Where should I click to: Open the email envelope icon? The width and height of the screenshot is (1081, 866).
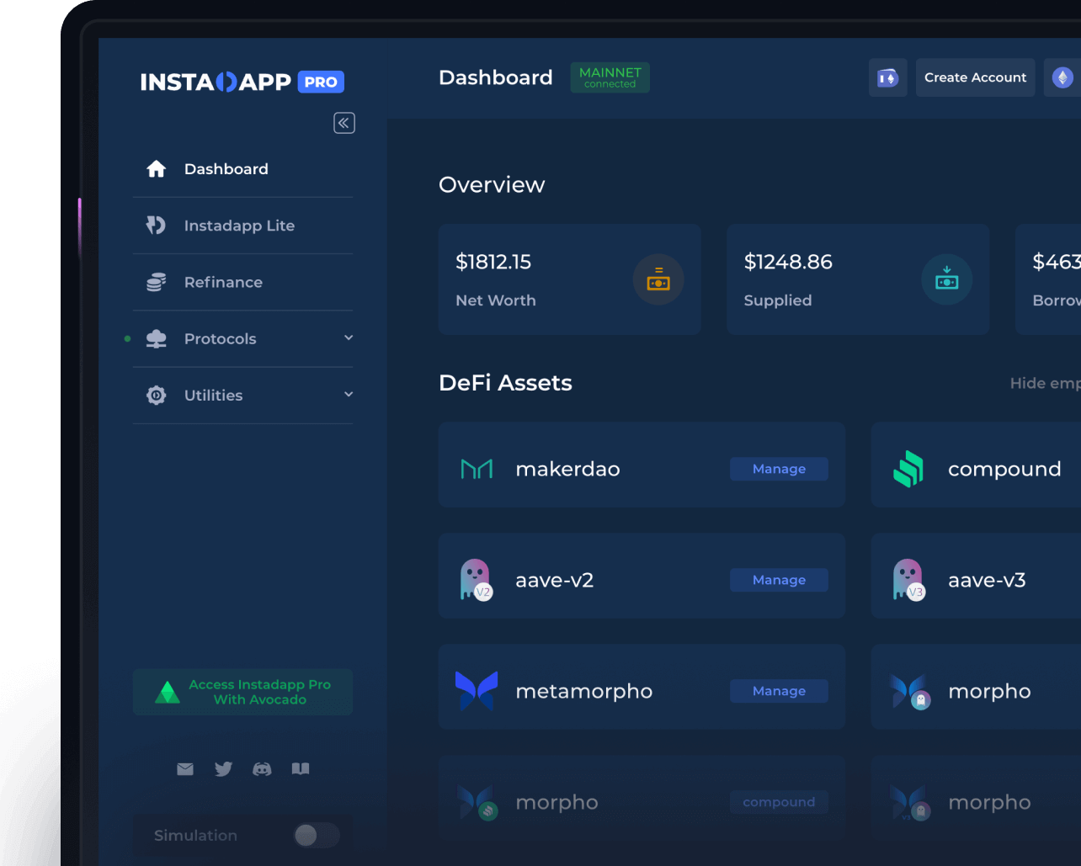tap(185, 769)
